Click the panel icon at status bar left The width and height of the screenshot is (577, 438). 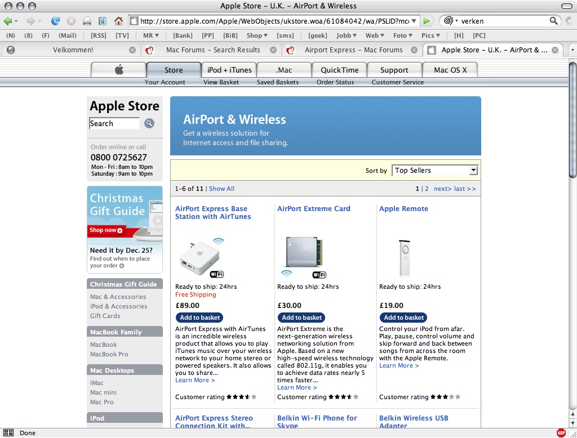tap(8, 433)
